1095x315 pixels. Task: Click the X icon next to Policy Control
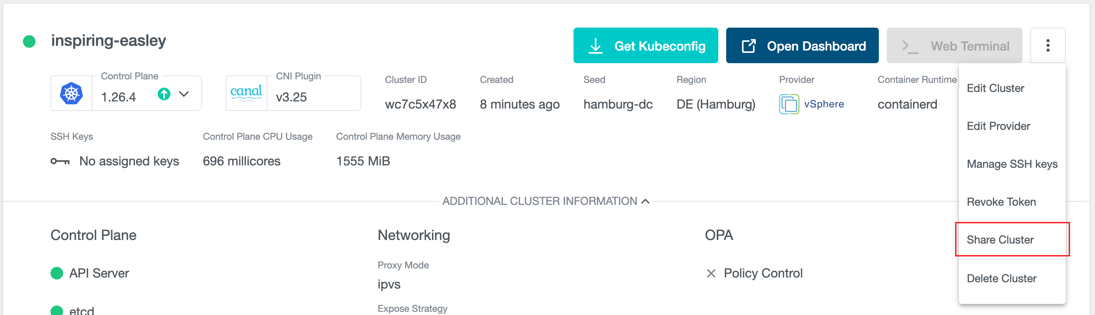(710, 273)
